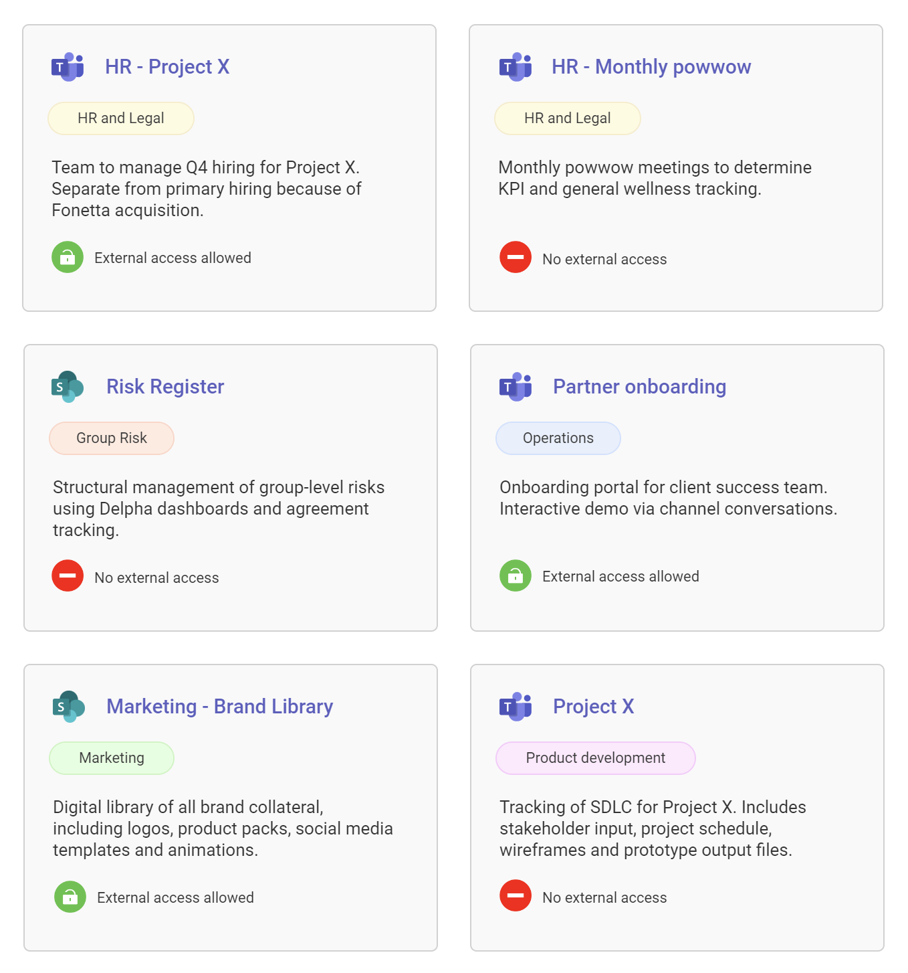Viewport: 908px width, 973px height.
Task: Click the Teams icon beside Partner onboarding
Action: [515, 387]
